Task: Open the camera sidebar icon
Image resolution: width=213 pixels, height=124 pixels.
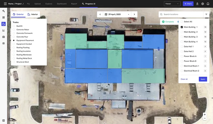Action: click(x=4, y=37)
